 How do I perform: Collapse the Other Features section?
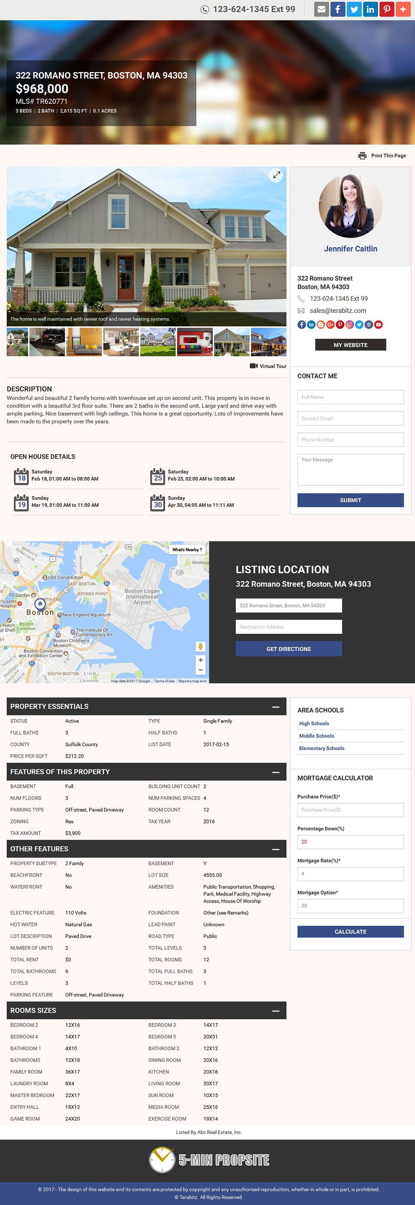[276, 849]
